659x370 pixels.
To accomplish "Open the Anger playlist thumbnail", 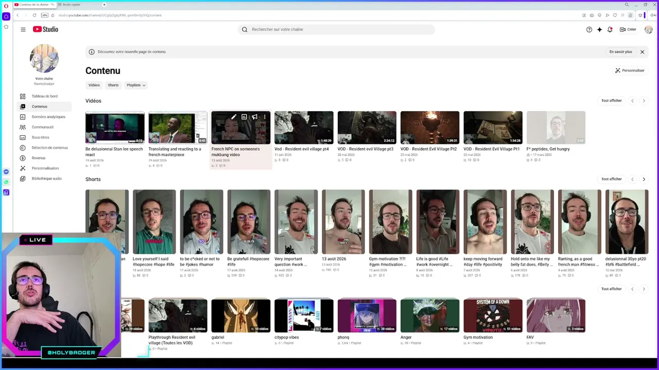I will pos(430,316).
